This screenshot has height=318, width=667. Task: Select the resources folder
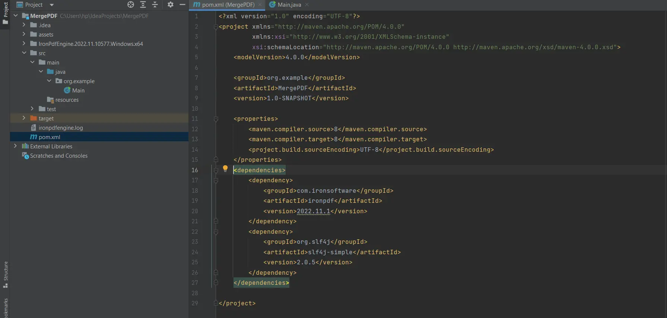[67, 100]
